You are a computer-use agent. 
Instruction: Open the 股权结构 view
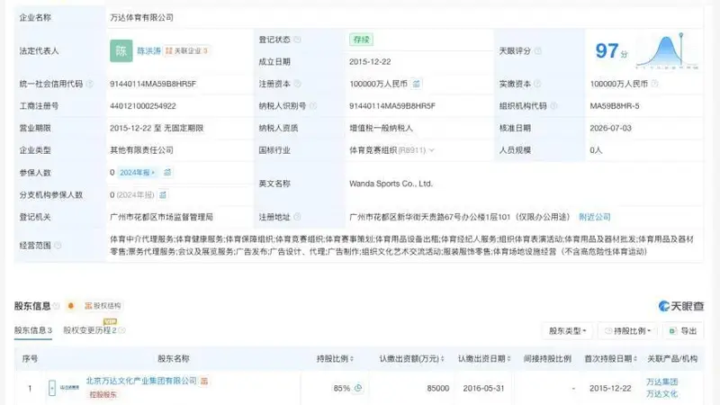coord(103,306)
